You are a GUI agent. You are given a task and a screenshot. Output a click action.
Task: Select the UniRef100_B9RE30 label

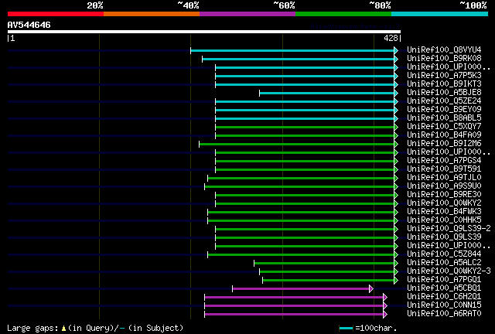pyautogui.click(x=444, y=195)
